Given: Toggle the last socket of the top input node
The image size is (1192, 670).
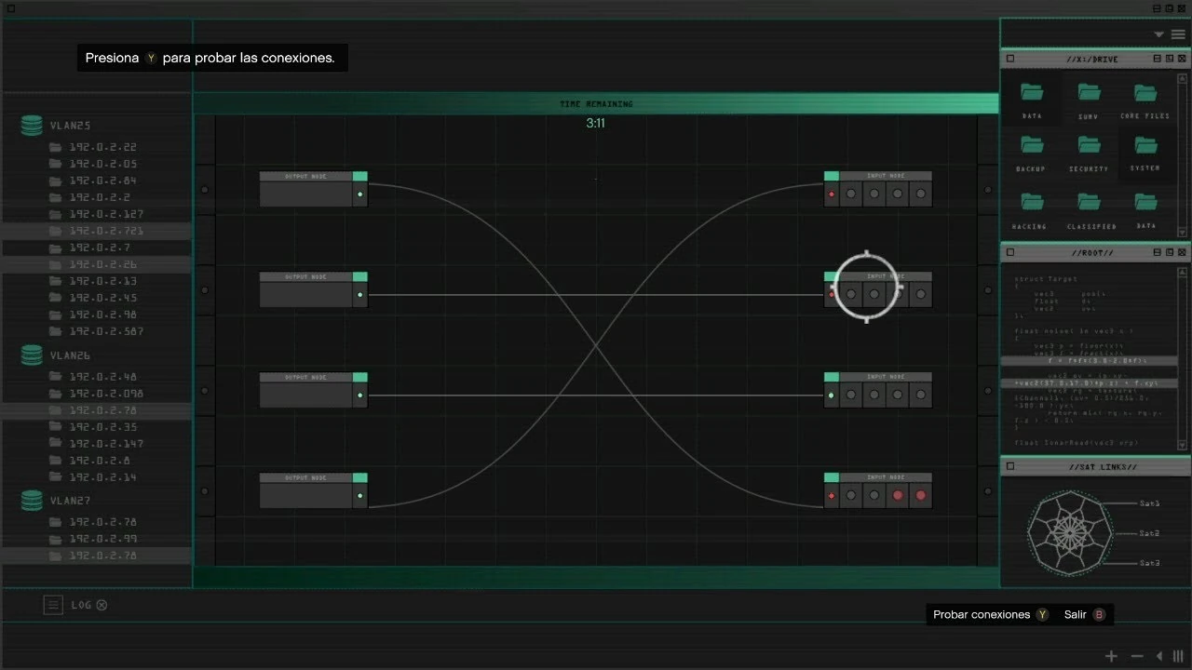Looking at the screenshot, I should point(920,194).
